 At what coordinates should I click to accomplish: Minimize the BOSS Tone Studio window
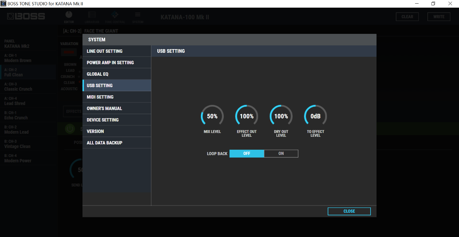[417, 4]
